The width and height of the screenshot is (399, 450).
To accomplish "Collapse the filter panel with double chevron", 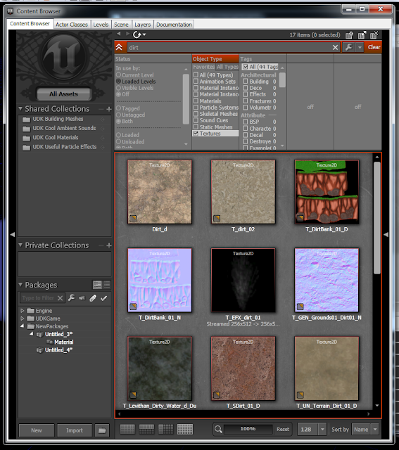I will pos(119,47).
